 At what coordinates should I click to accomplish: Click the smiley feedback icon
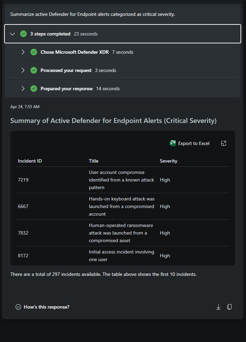[18, 307]
